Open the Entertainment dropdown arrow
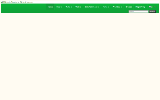The height and width of the screenshot is (100, 160). (x=99, y=7)
